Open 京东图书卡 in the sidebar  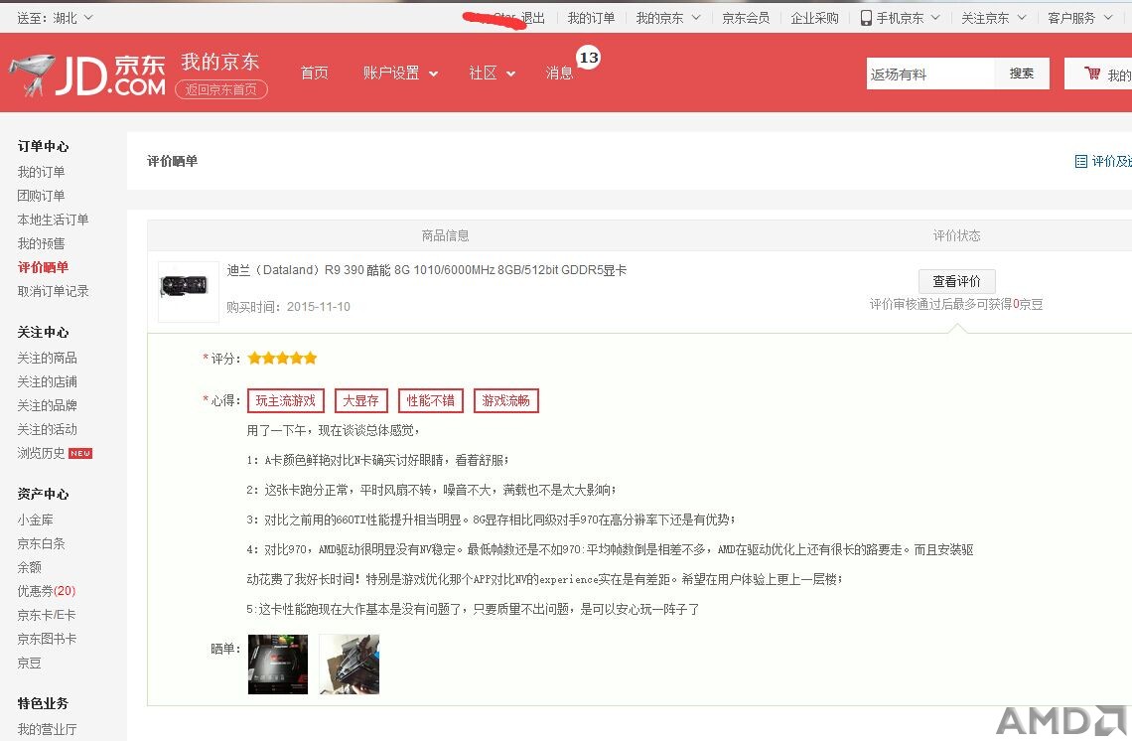click(x=47, y=639)
